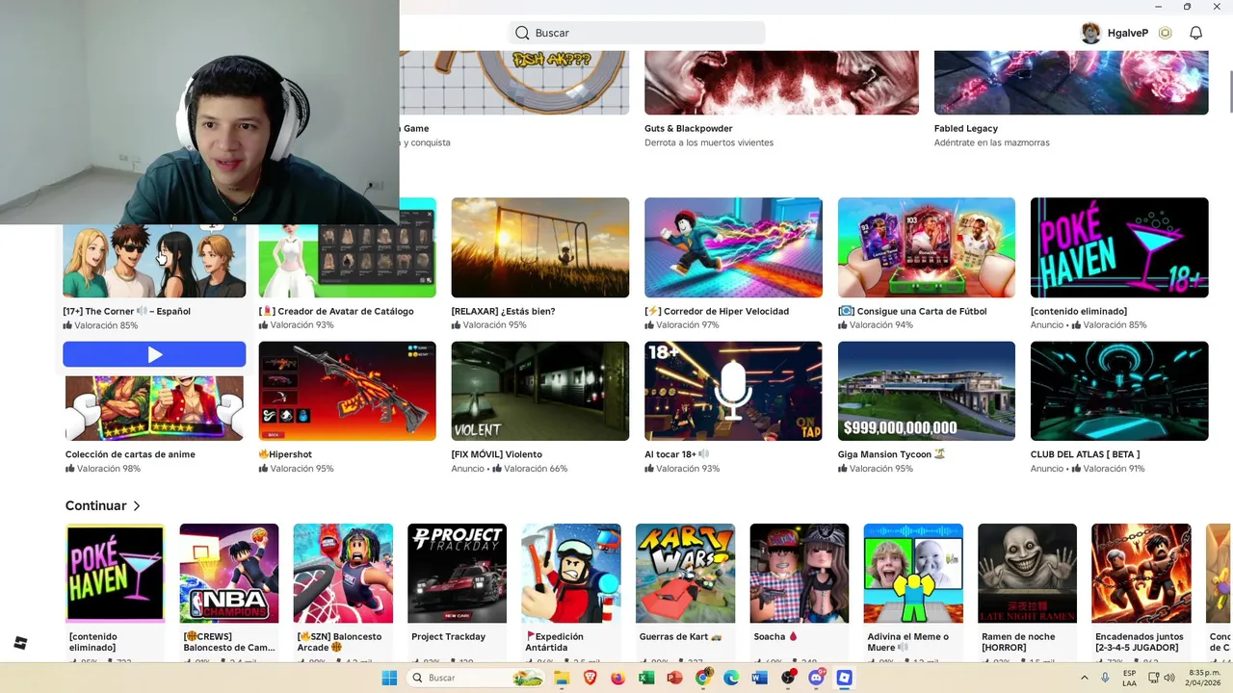Open the [FIX MÓVIL] Violento thumbnail
Screen dimensions: 1233x693
coord(540,391)
